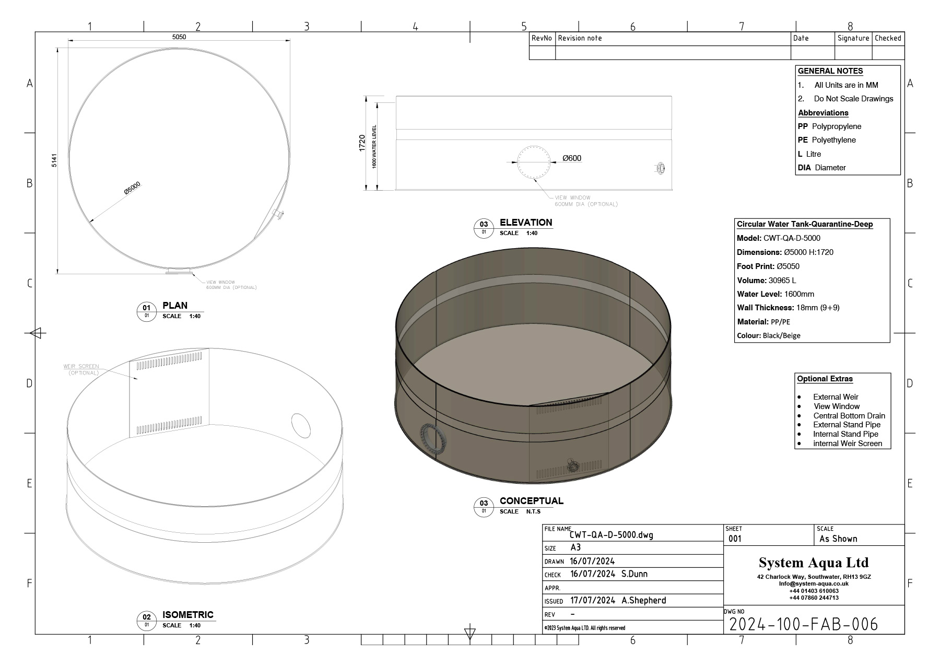
Task: Click the Signature column header
Action: 853,38
